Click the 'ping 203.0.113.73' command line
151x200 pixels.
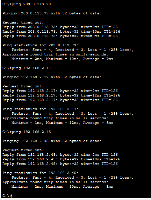pos(27,4)
